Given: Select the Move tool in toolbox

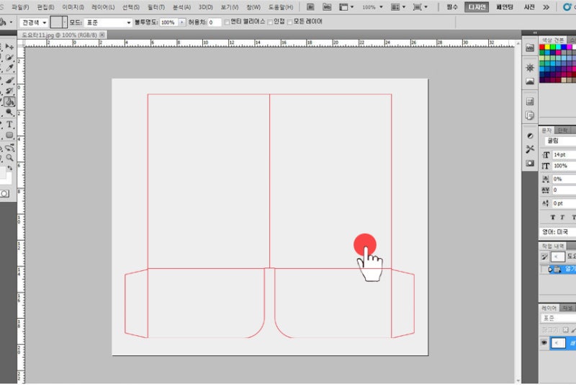Looking at the screenshot, I should pos(9,47).
